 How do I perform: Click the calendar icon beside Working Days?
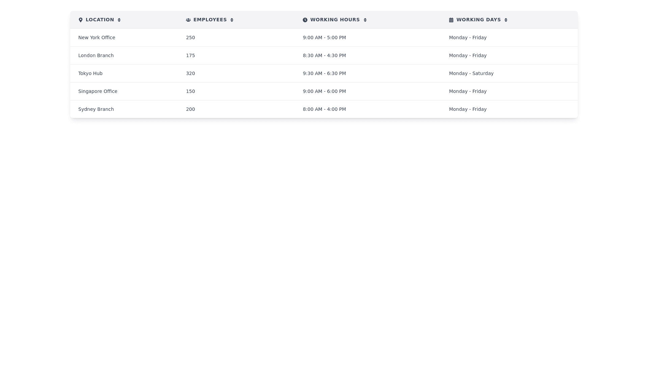[x=451, y=20]
